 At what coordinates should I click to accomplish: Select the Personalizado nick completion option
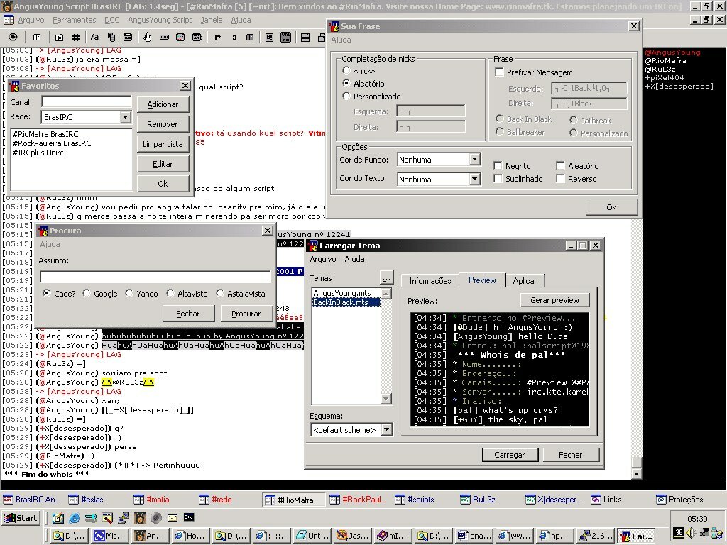[x=346, y=97]
